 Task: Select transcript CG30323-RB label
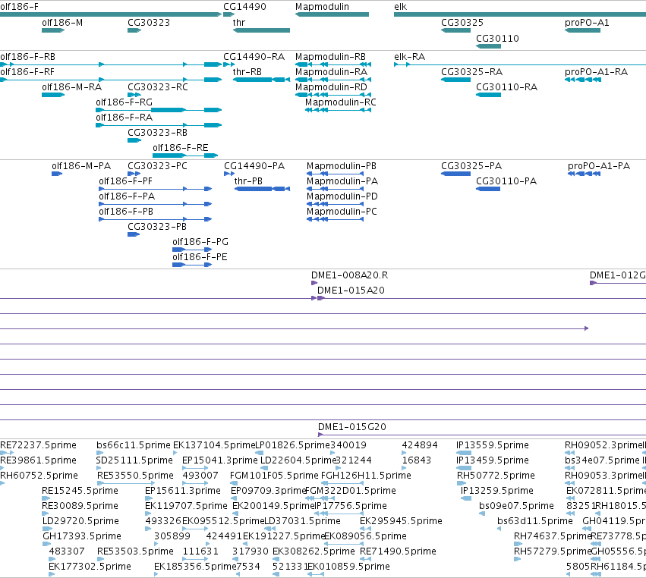[x=157, y=133]
